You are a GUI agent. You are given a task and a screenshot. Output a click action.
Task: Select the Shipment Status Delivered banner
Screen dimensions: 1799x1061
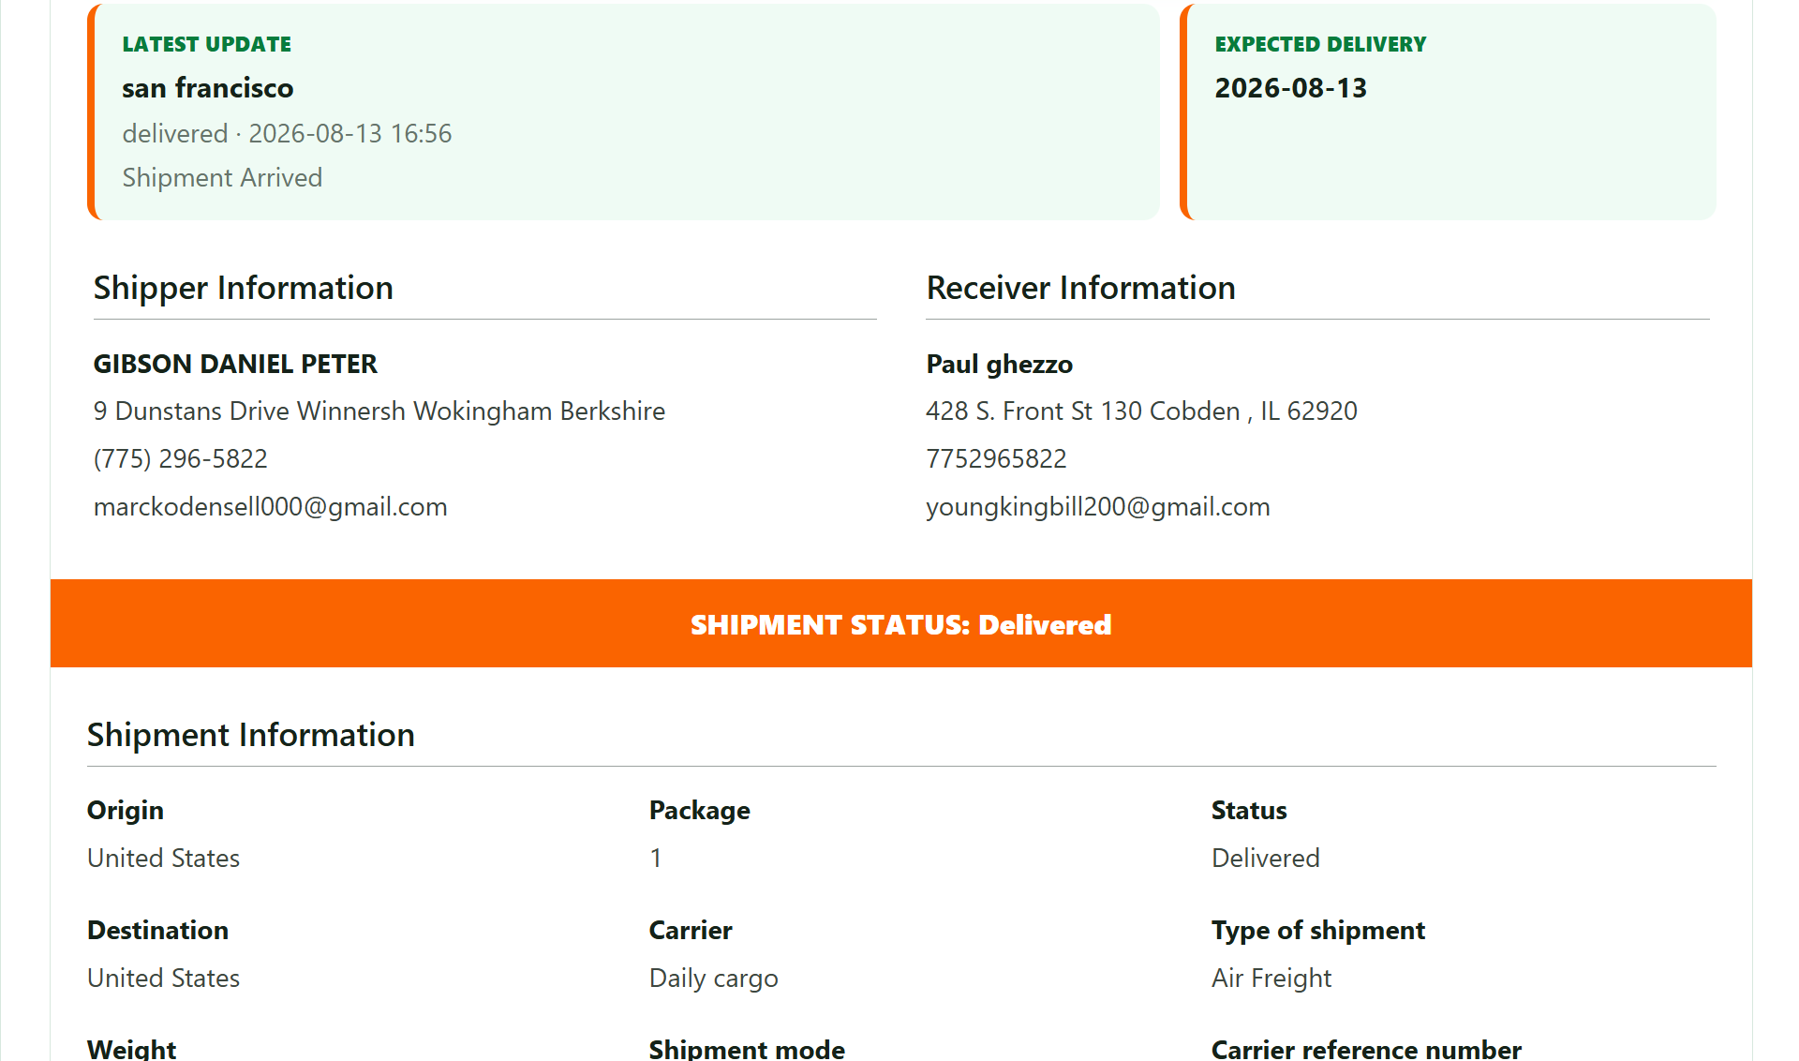(x=901, y=623)
